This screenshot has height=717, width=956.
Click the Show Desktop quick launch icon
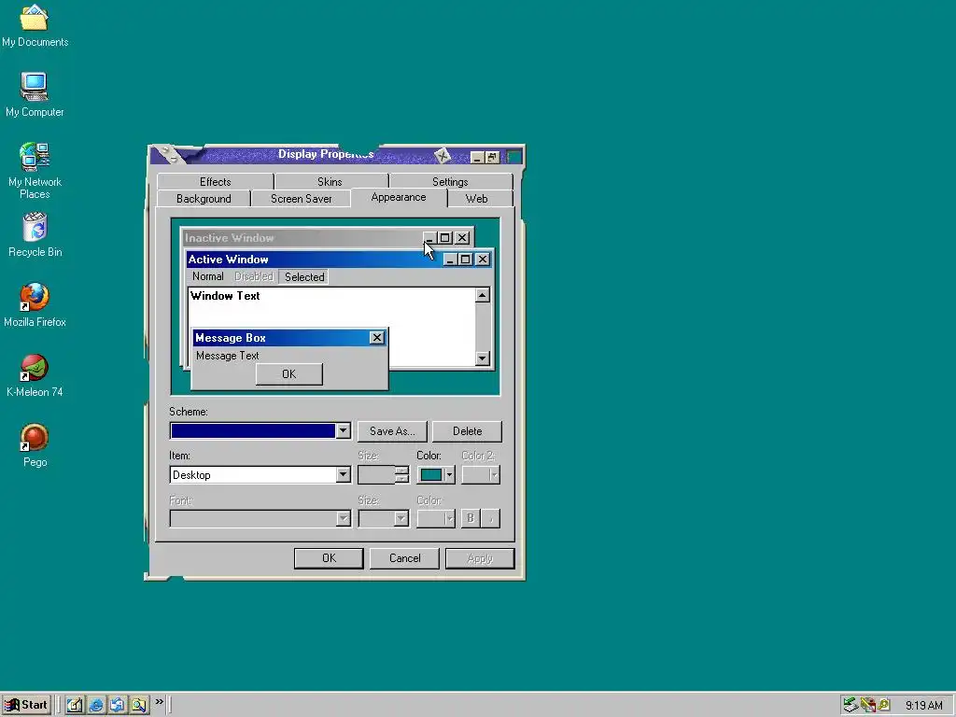75,705
